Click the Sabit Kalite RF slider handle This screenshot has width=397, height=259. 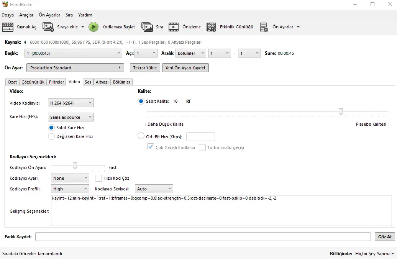coord(341,111)
